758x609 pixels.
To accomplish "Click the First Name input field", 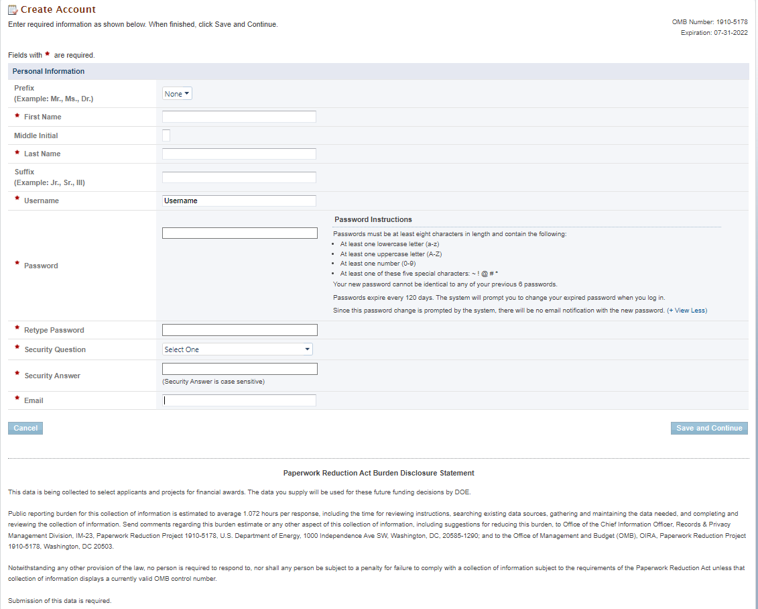I will [x=239, y=117].
